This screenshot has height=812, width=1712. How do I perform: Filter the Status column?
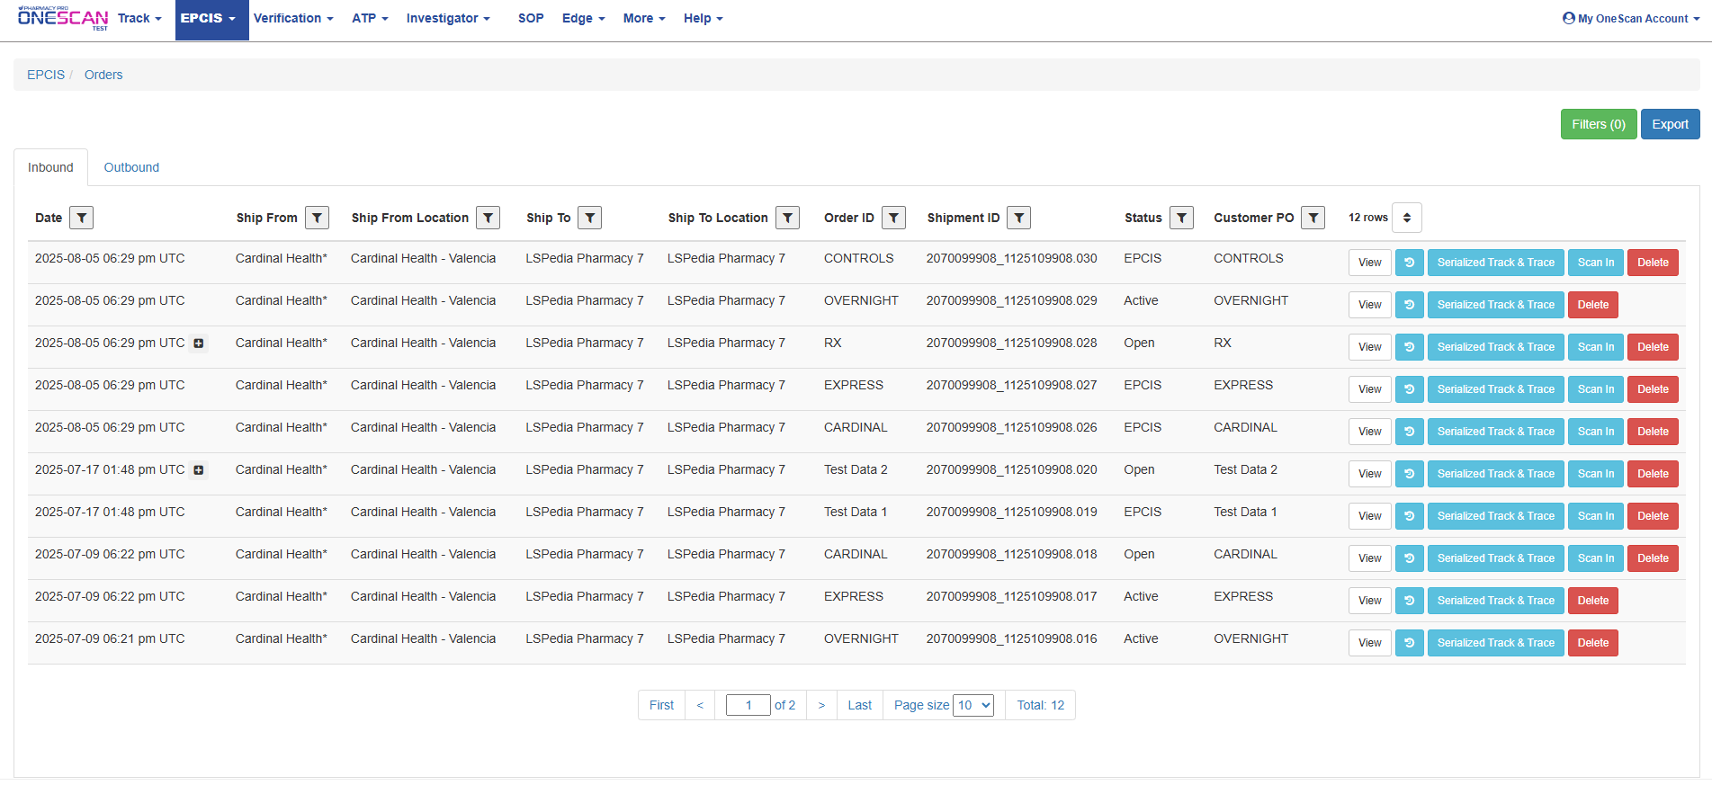tap(1181, 218)
